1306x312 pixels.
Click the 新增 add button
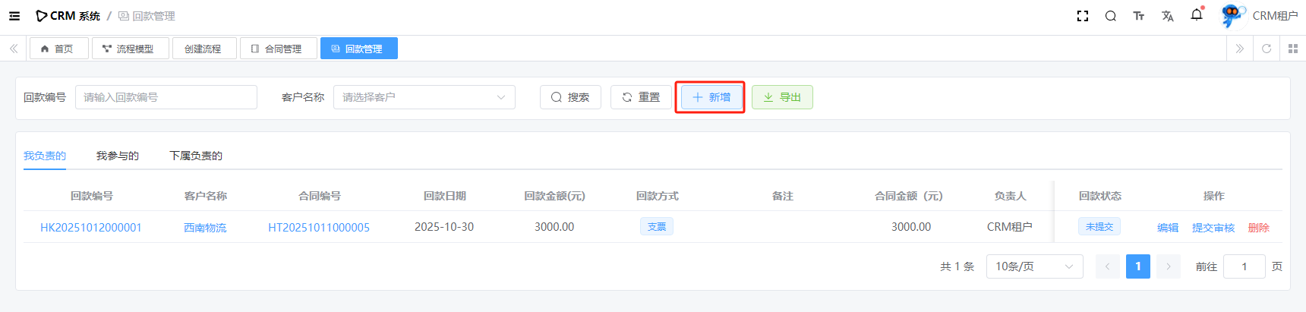click(711, 97)
